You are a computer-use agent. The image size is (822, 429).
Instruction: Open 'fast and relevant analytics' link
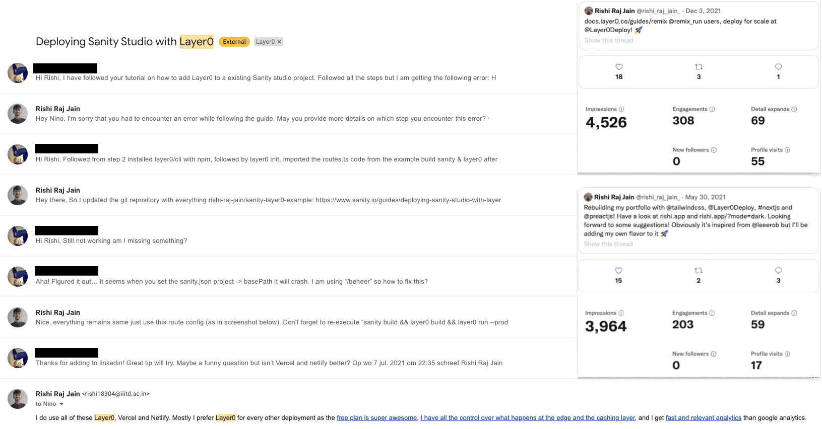coord(704,418)
